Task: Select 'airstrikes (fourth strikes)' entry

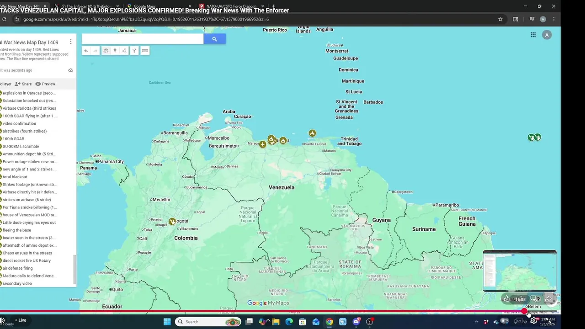Action: point(25,131)
